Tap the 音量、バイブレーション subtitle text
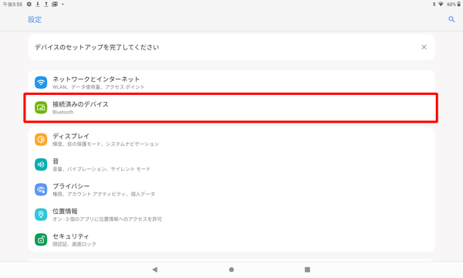This screenshot has height=278, width=463. [x=101, y=169]
